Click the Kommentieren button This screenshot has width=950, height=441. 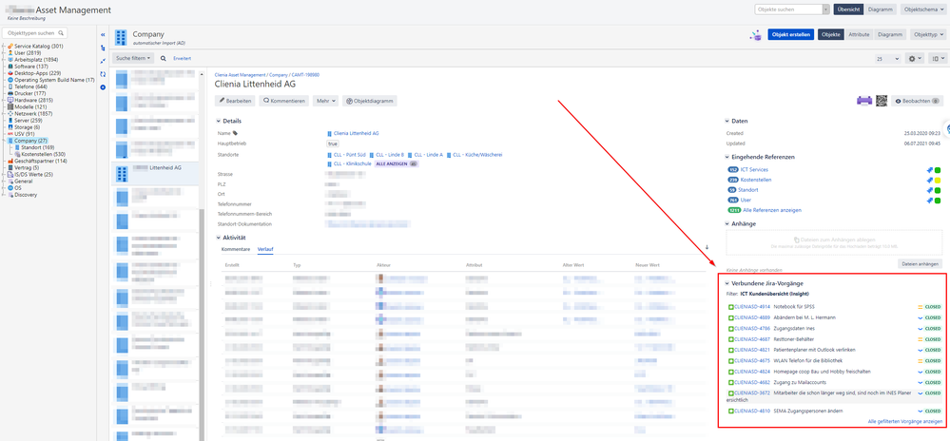(x=284, y=101)
